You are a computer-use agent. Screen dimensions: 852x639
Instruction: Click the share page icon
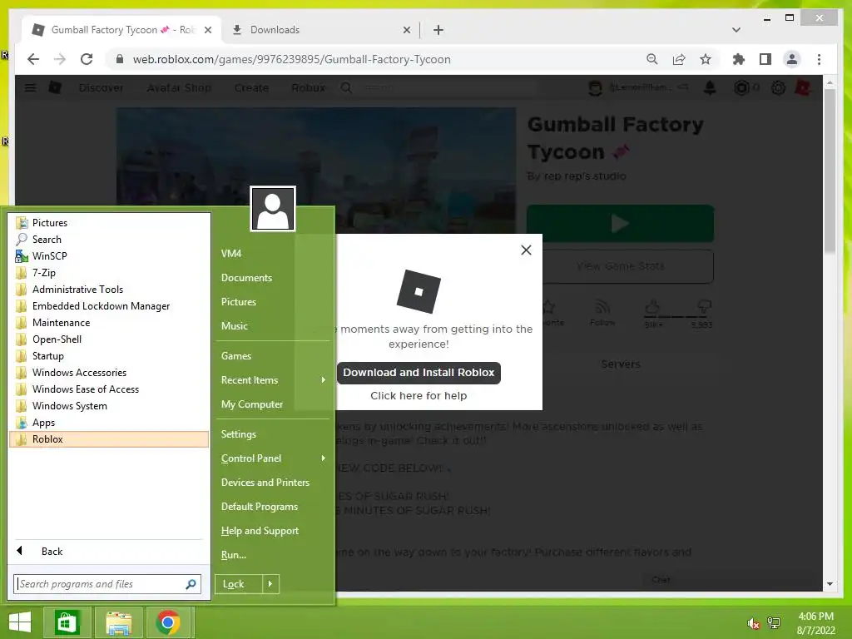coord(679,59)
